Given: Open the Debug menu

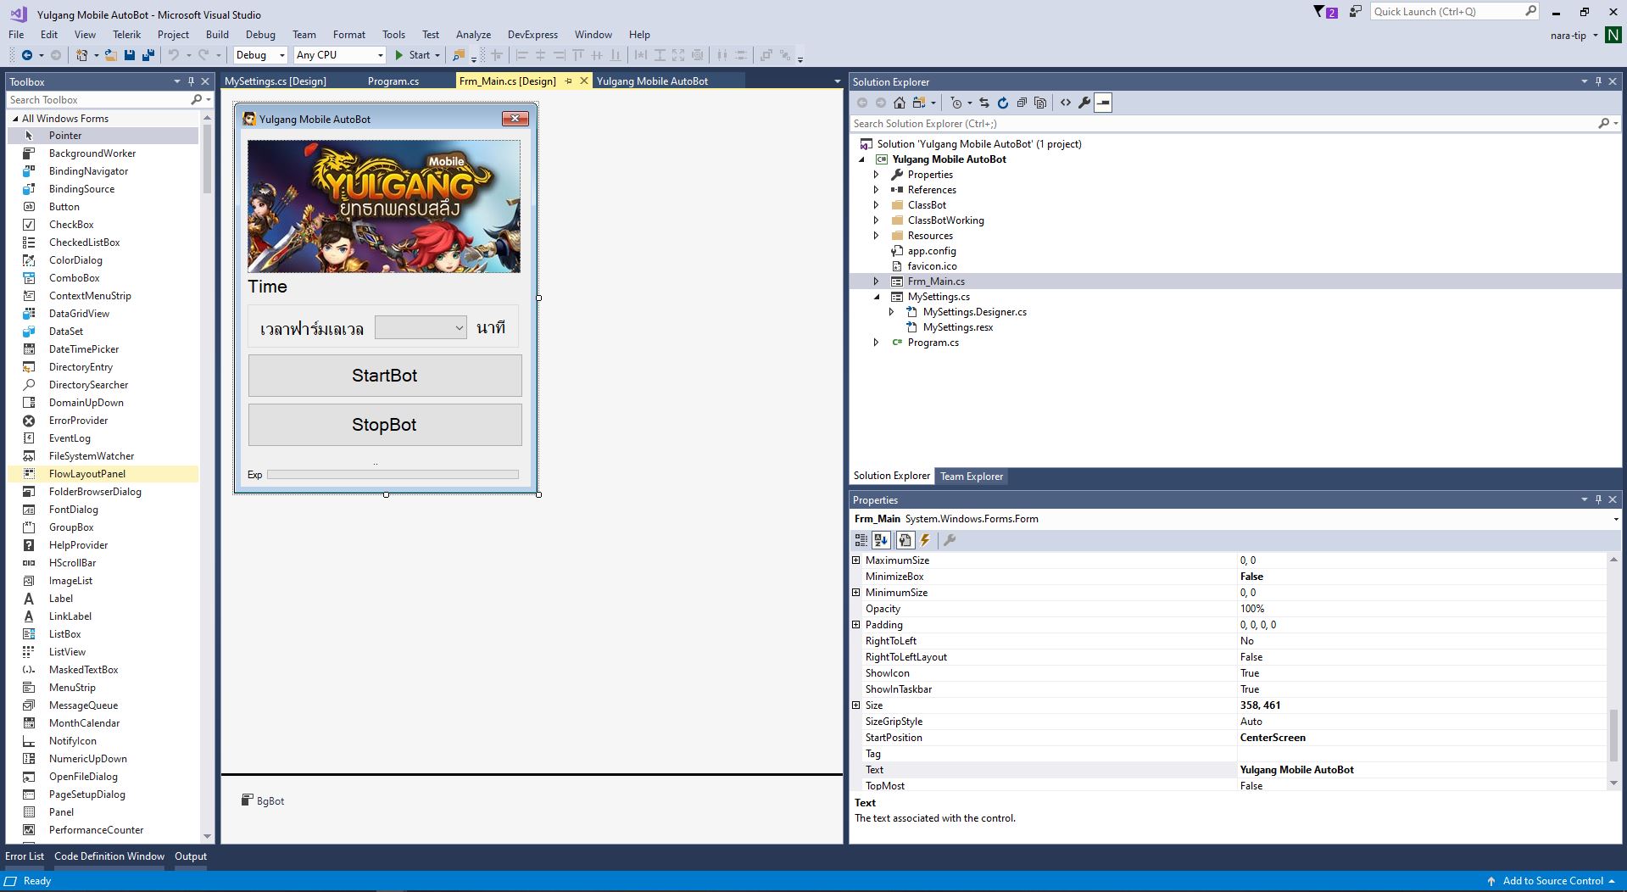Looking at the screenshot, I should (260, 35).
